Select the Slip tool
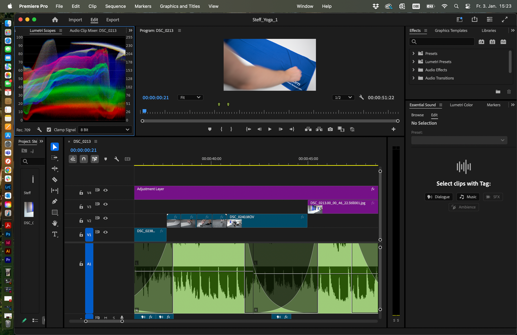This screenshot has height=335, width=517. [x=55, y=191]
